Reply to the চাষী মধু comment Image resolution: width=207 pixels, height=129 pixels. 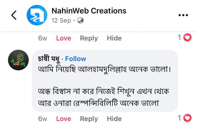pyautogui.click(x=89, y=119)
